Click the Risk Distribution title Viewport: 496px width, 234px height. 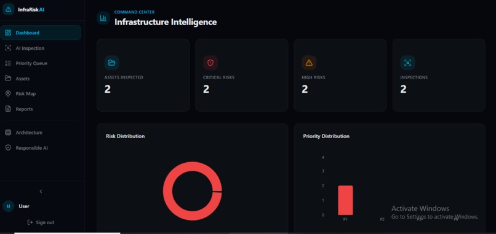click(x=126, y=136)
